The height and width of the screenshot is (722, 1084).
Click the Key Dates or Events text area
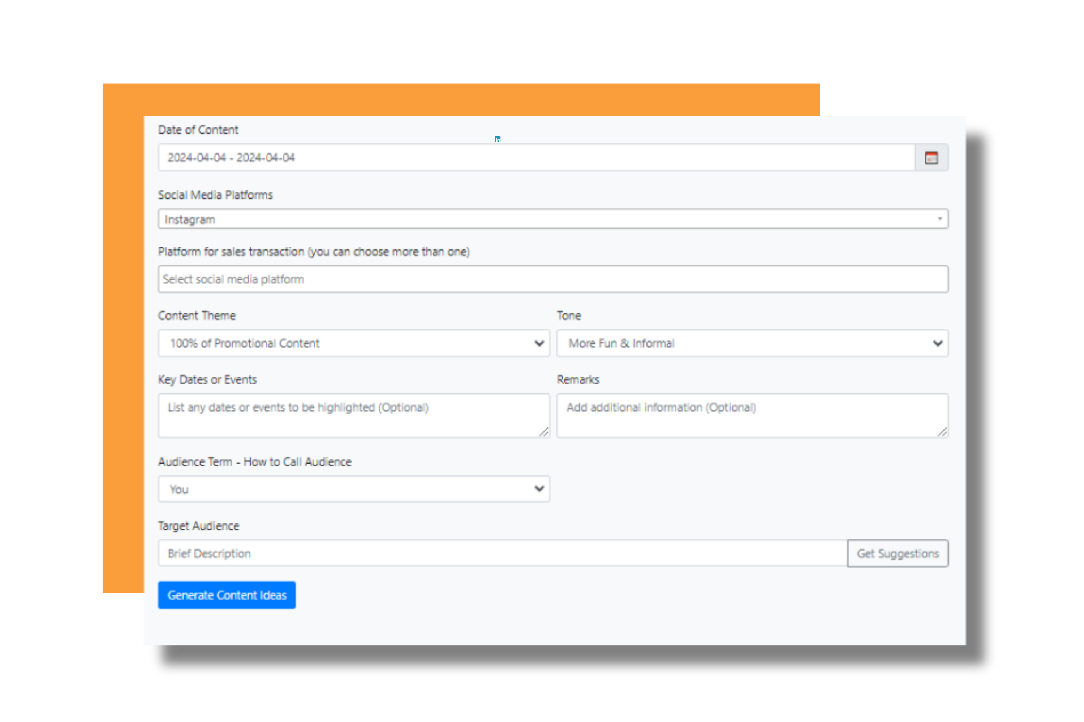(353, 416)
